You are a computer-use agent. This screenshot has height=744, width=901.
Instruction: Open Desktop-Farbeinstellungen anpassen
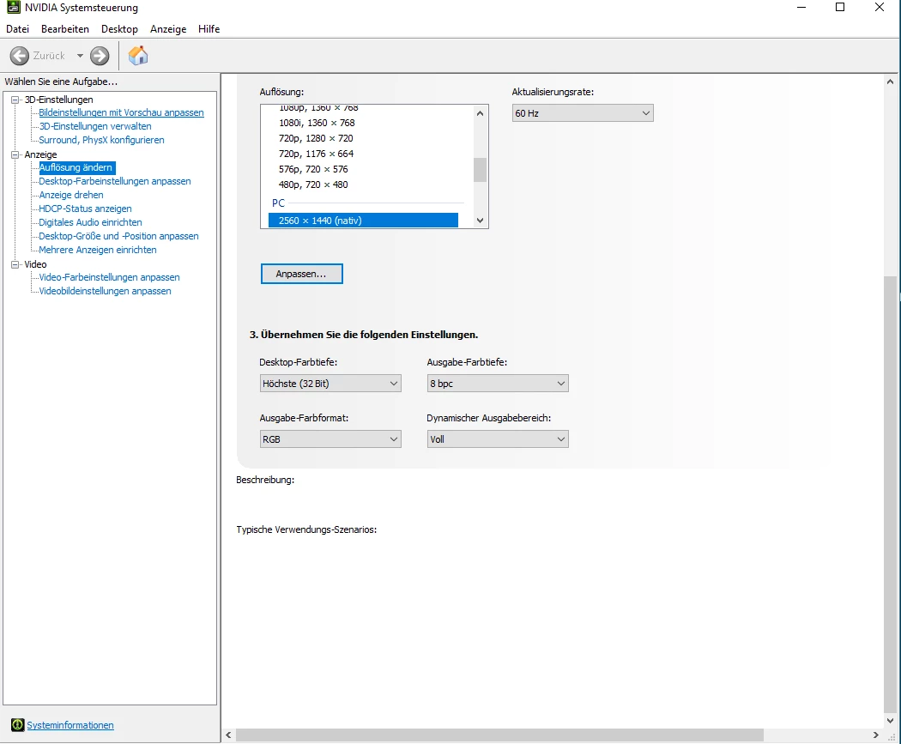115,182
